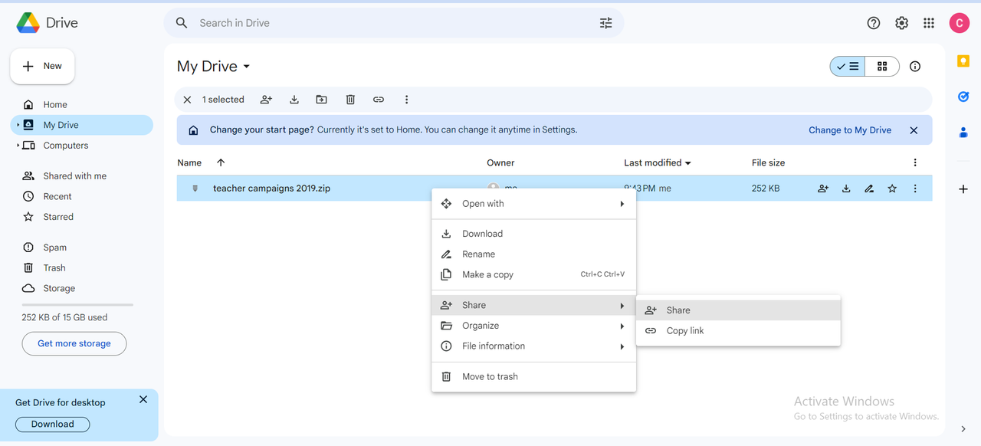Image resolution: width=981 pixels, height=446 pixels.
Task: Click Download Drive for desktop button
Action: [53, 424]
